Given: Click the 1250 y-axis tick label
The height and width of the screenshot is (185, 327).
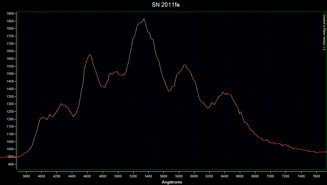Looking at the screenshot, I should [x=10, y=111].
